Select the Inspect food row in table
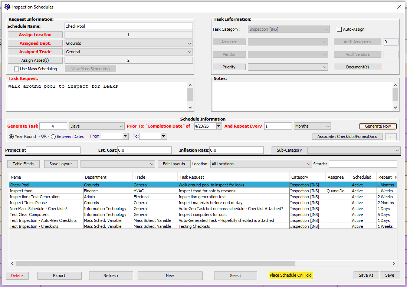This screenshot has height=287, width=407. (x=46, y=191)
